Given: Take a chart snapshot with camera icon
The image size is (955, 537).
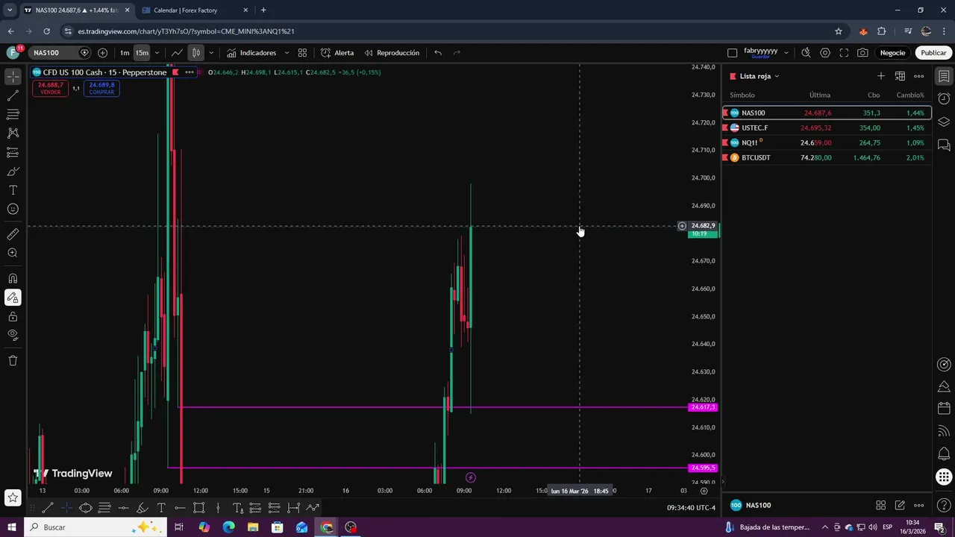Looking at the screenshot, I should pos(862,53).
